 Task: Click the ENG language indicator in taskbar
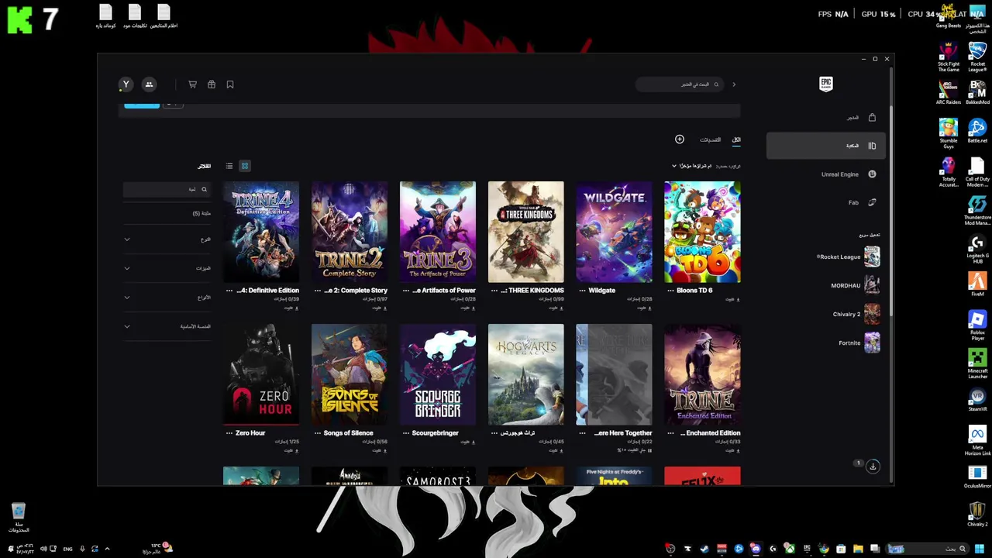67,549
